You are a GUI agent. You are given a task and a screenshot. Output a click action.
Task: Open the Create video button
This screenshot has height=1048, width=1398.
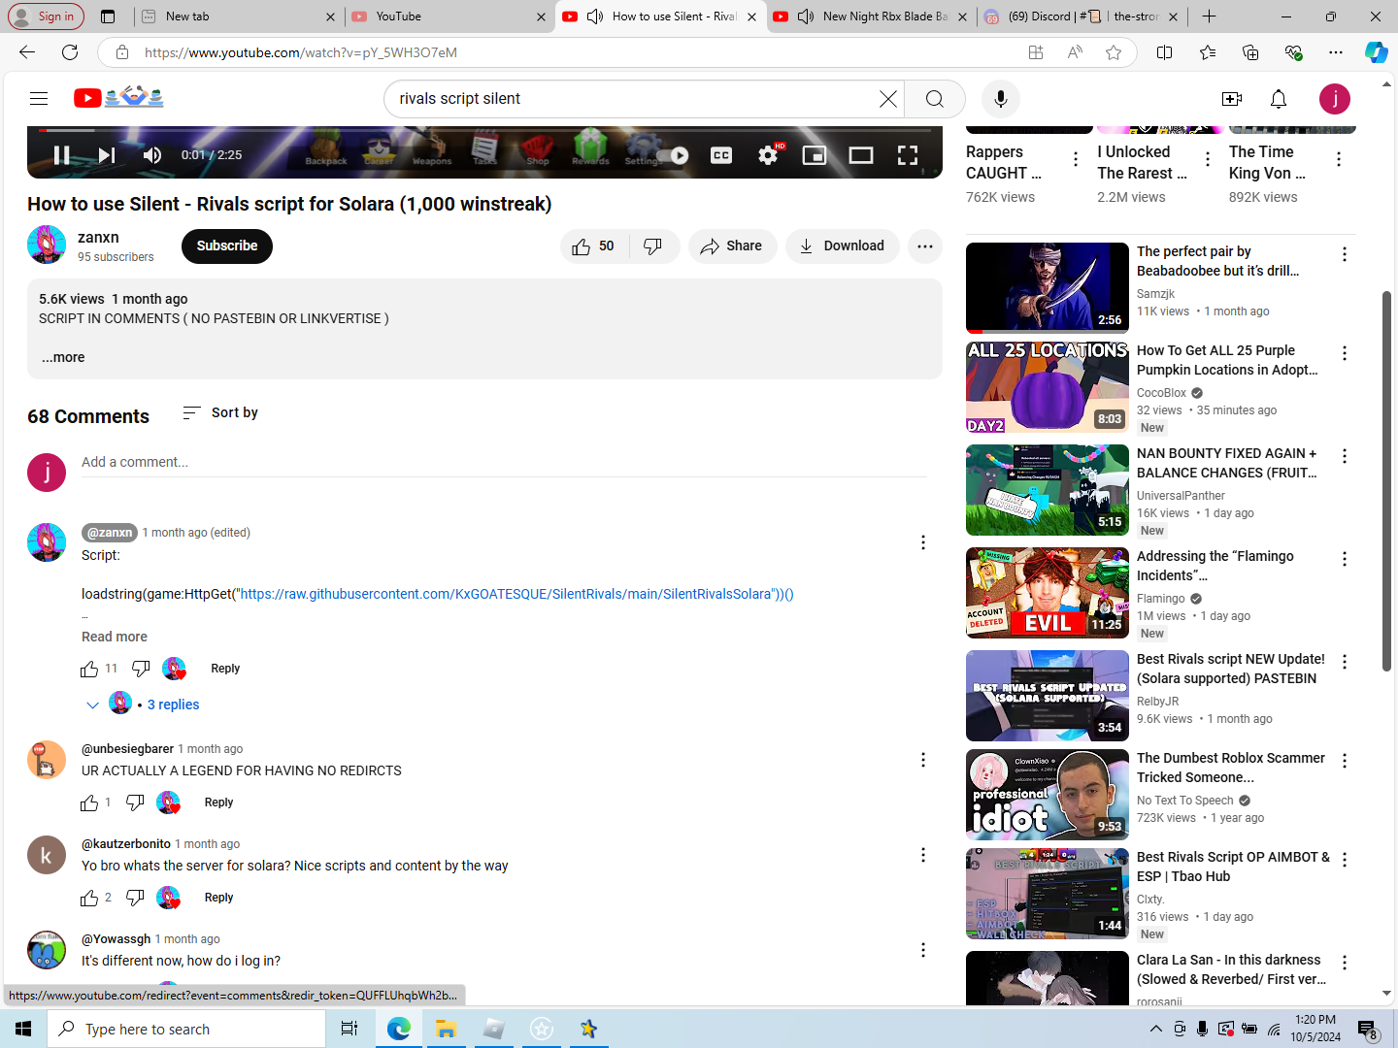coord(1232,99)
